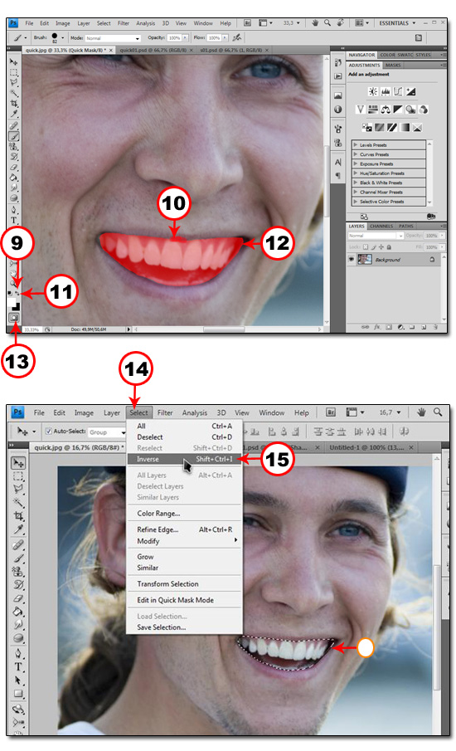Select the Eyedropper tool in the Quick Mask window
This screenshot has height=751, width=456.
pos(14,114)
